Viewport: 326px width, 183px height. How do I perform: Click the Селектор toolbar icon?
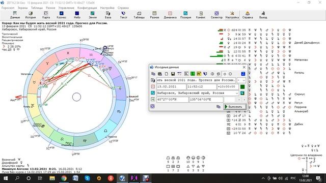coord(216,15)
